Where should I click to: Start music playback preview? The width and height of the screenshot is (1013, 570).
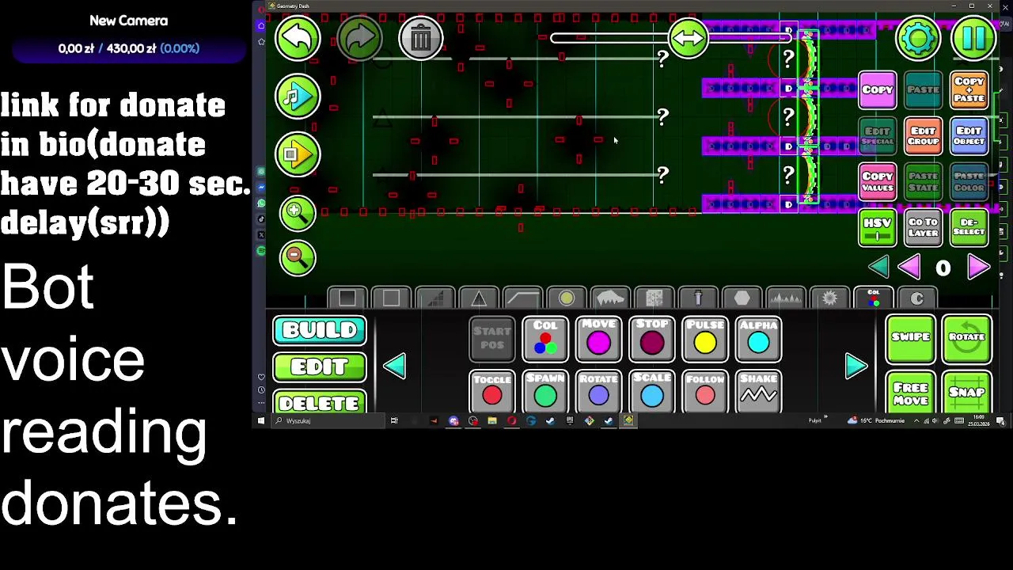(x=298, y=96)
